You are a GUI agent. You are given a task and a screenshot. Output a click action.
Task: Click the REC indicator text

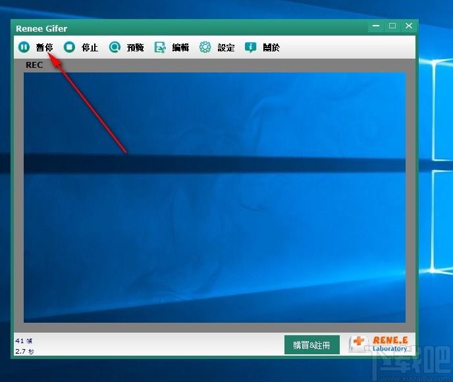(34, 65)
